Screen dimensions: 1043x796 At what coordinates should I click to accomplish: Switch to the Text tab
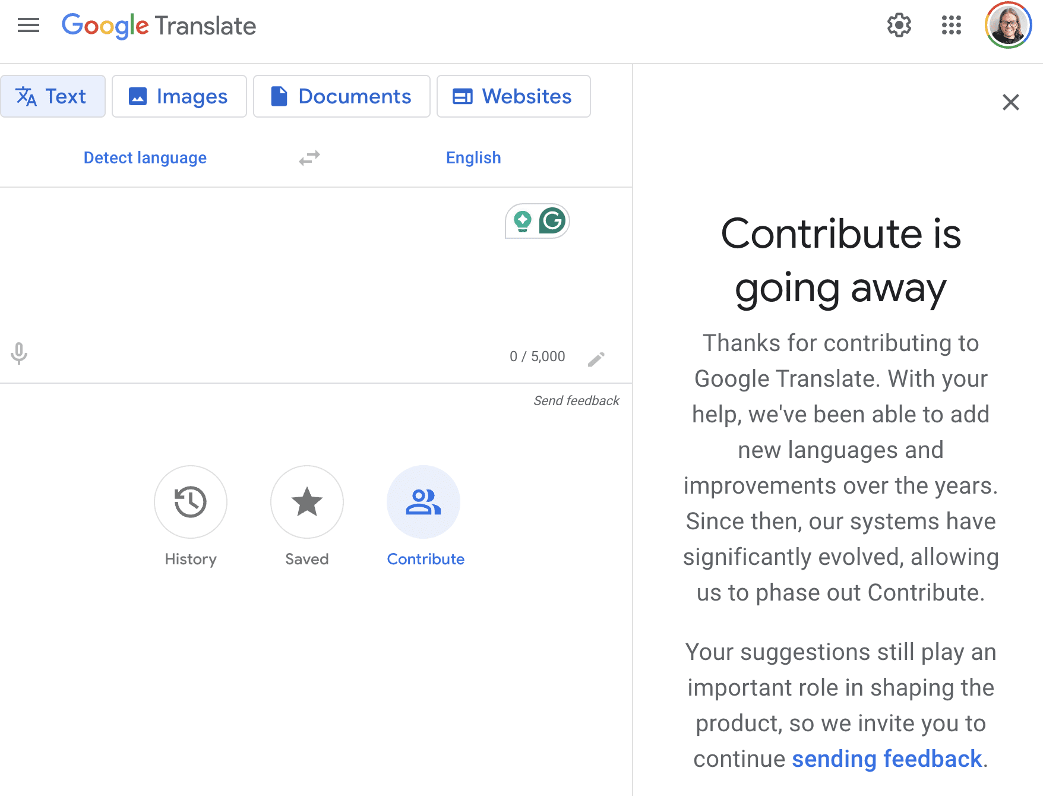(53, 96)
